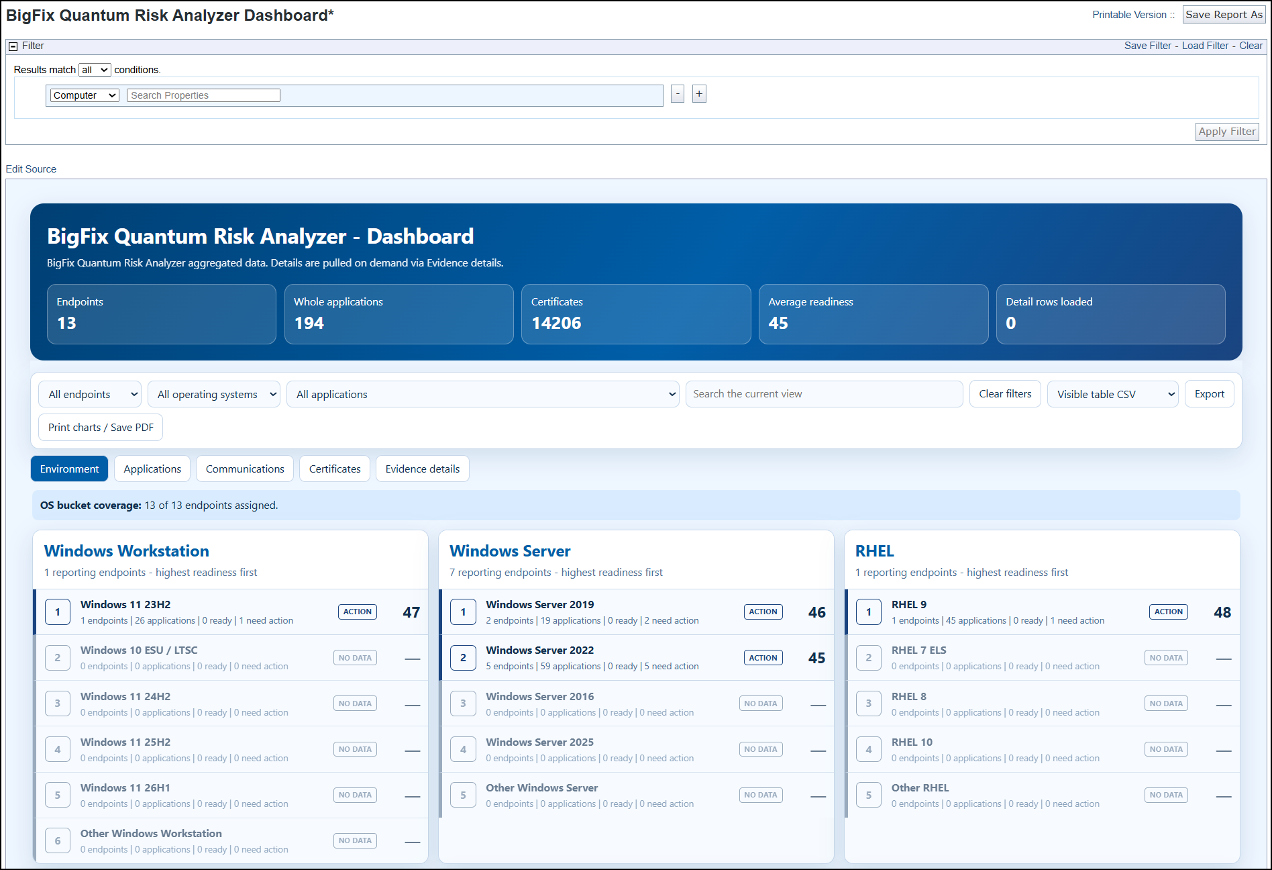The width and height of the screenshot is (1272, 870).
Task: Open the Evidence details tab
Action: [x=423, y=469]
